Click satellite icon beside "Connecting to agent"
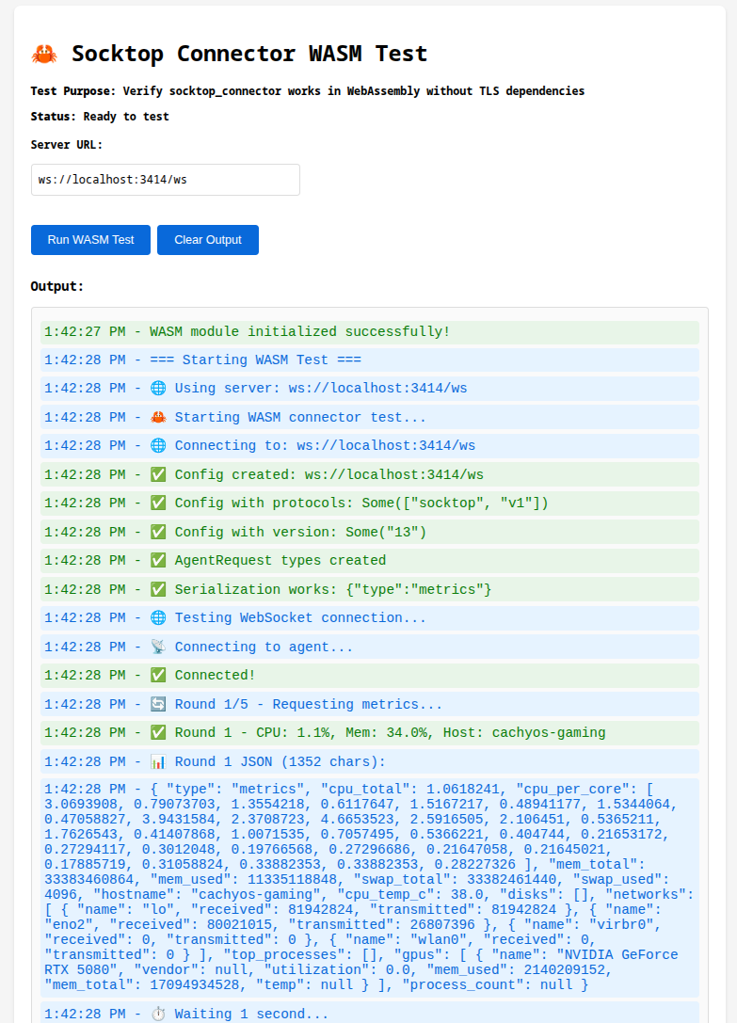Viewport: 737px width, 1023px height. tap(158, 647)
